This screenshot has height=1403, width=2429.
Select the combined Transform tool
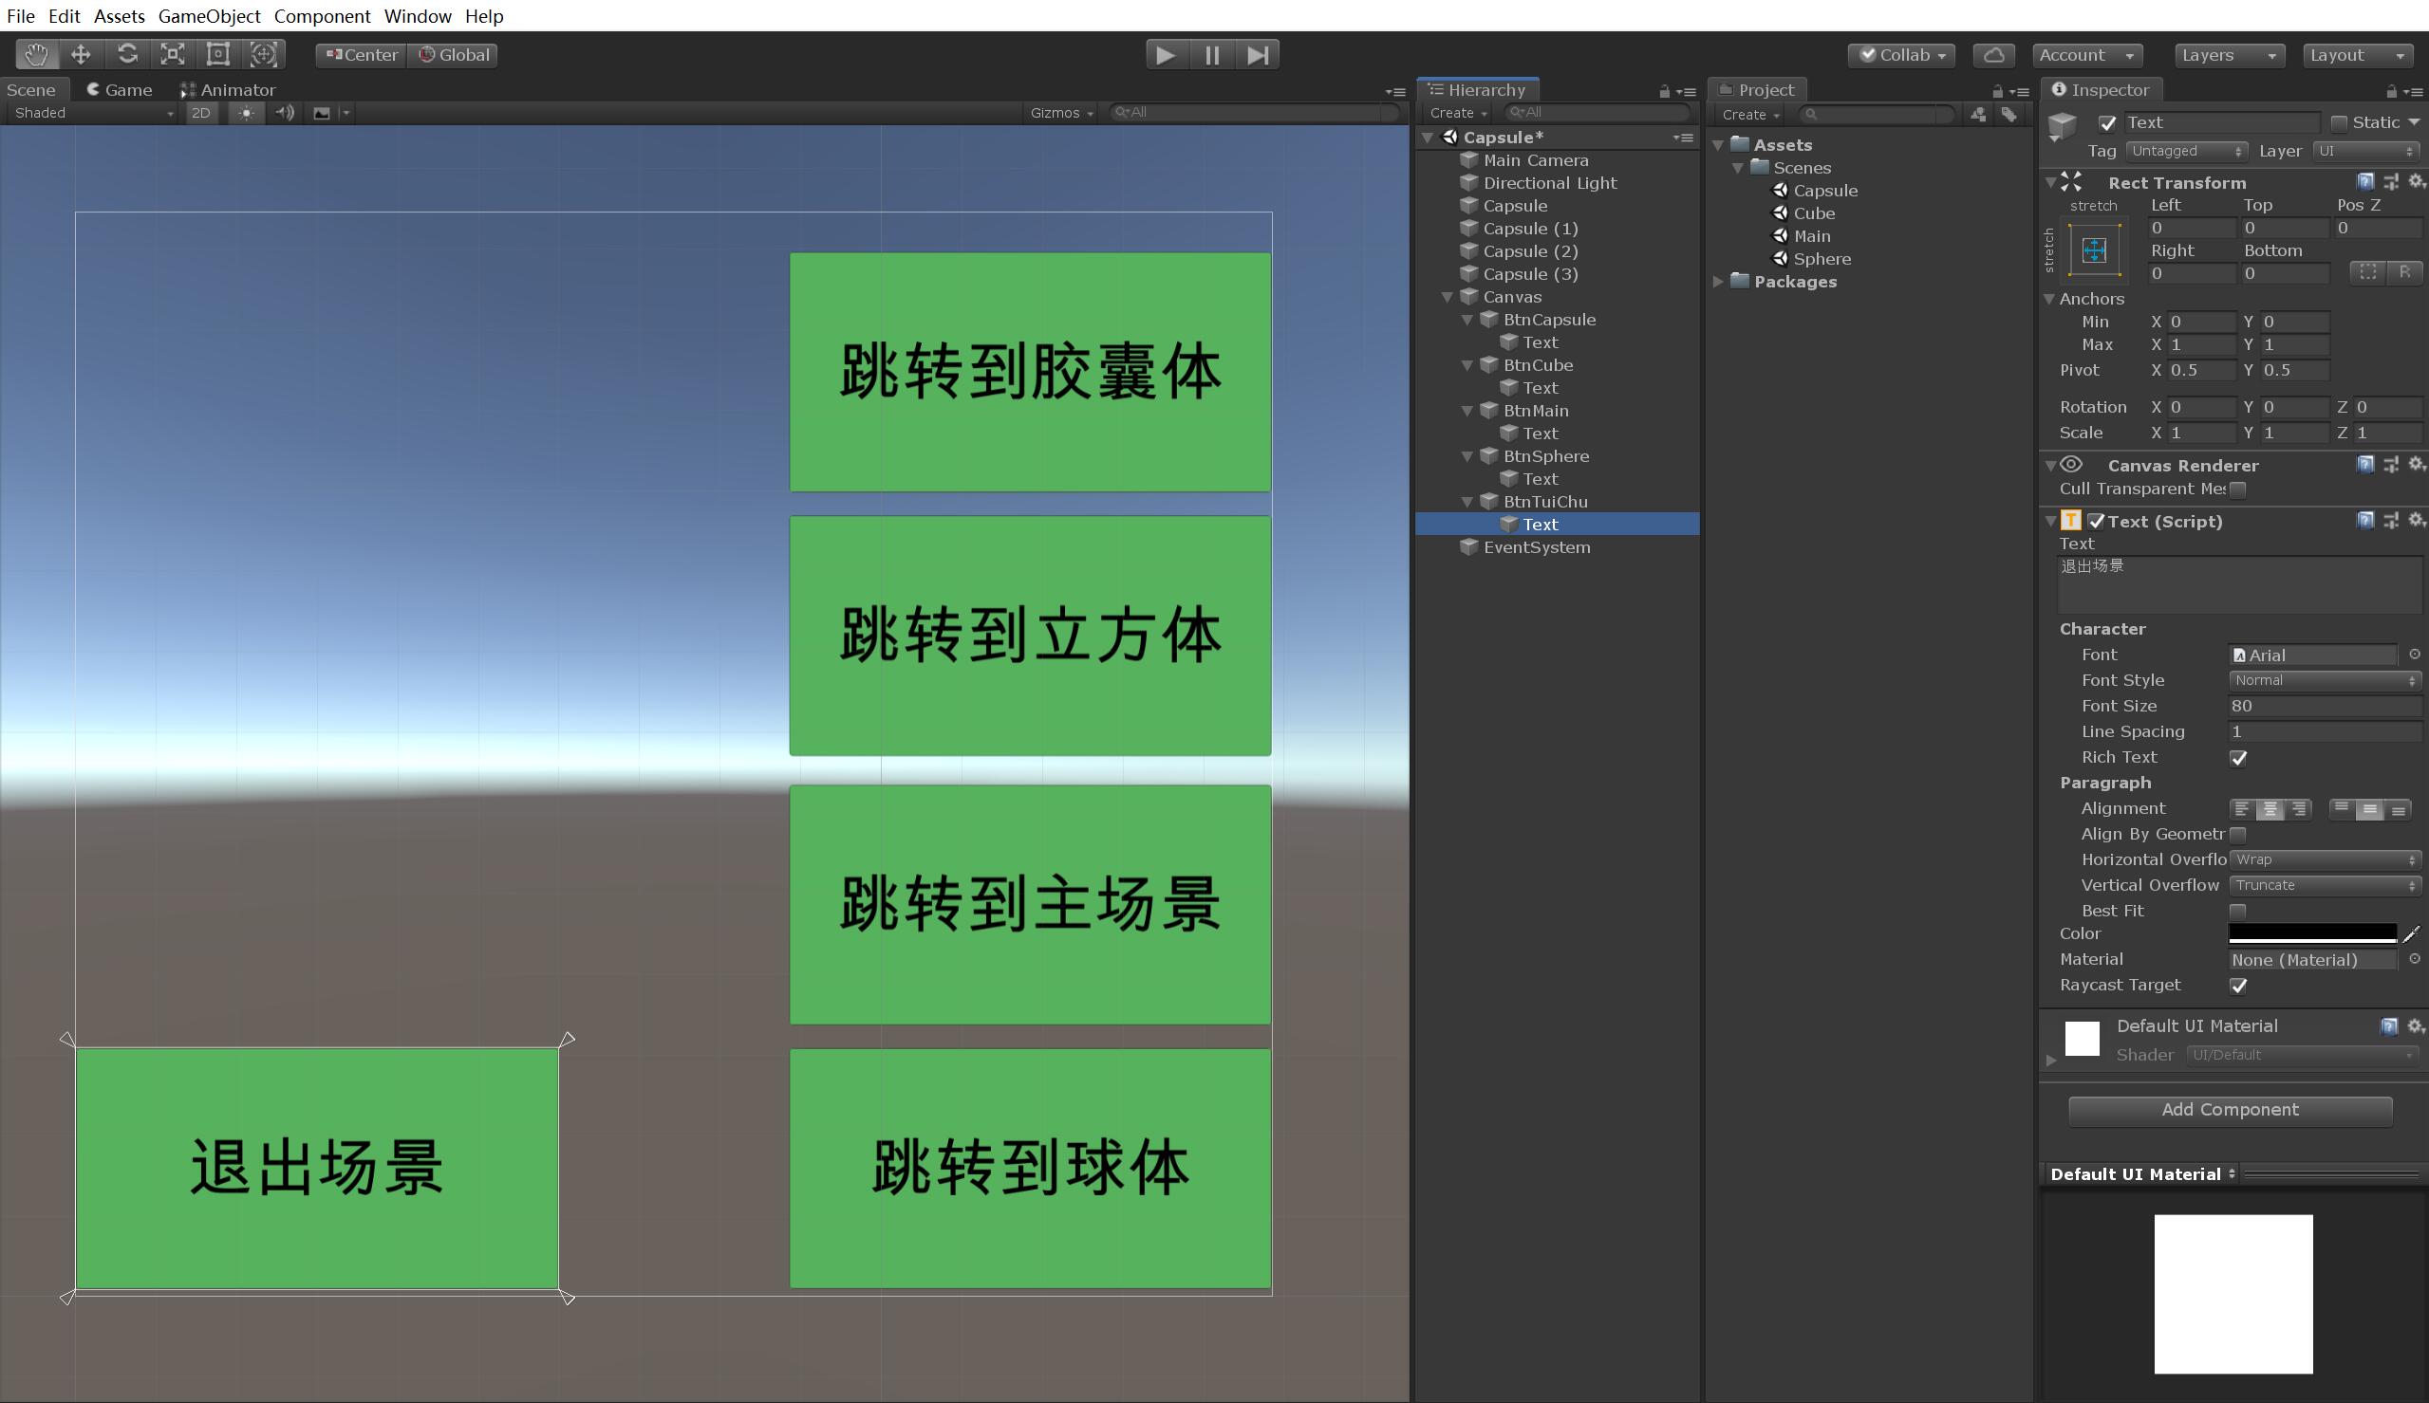[263, 54]
